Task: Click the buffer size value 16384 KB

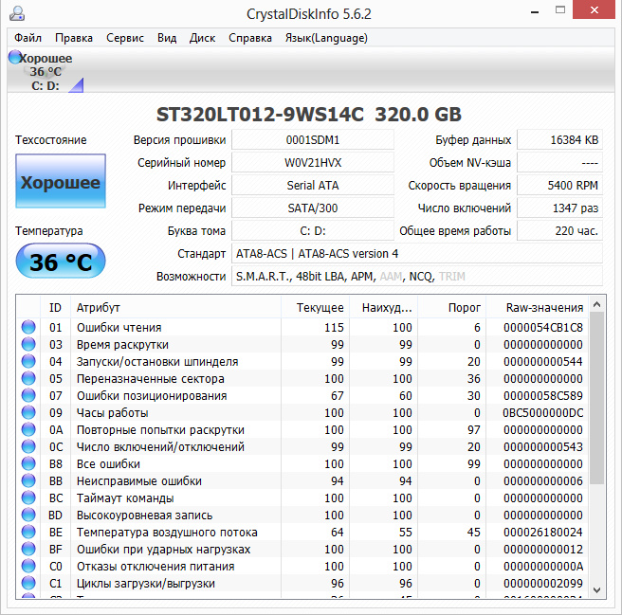Action: (x=559, y=140)
